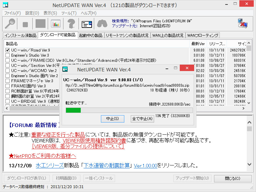Click 初期画面(D) button
The width and height of the screenshot is (256, 192).
pyautogui.click(x=66, y=178)
